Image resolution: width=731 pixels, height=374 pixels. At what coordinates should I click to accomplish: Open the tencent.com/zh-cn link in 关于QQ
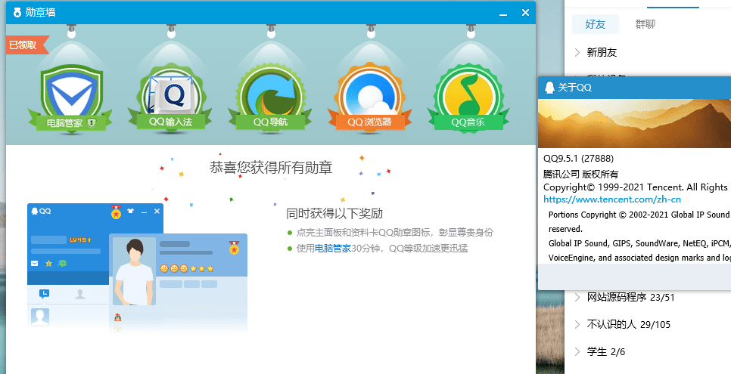[x=612, y=199]
